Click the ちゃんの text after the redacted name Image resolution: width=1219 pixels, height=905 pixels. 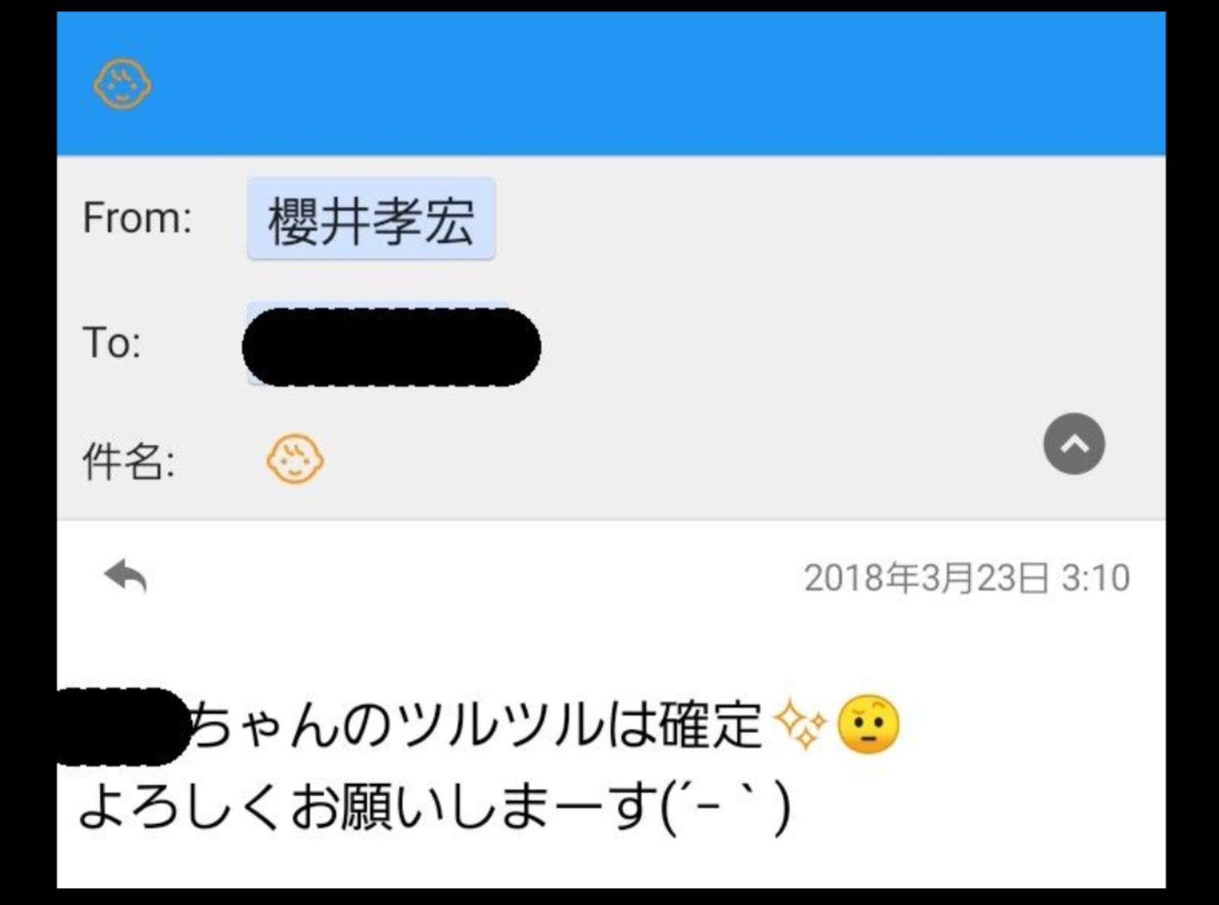[291, 725]
